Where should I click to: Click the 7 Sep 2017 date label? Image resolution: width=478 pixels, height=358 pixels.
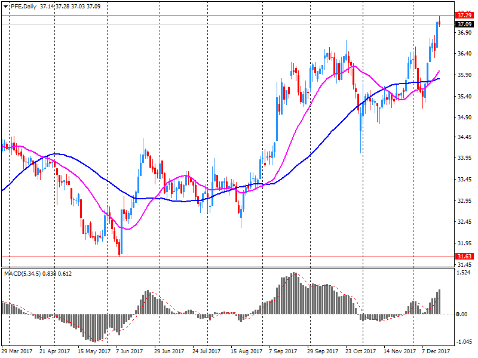pos(283,351)
